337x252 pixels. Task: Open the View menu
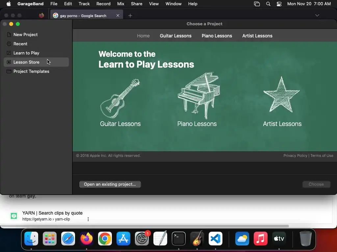click(154, 4)
